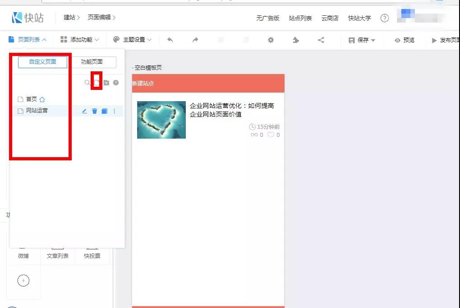This screenshot has width=460, height=308.
Task: Click the heart island article thumbnail
Action: point(161,119)
